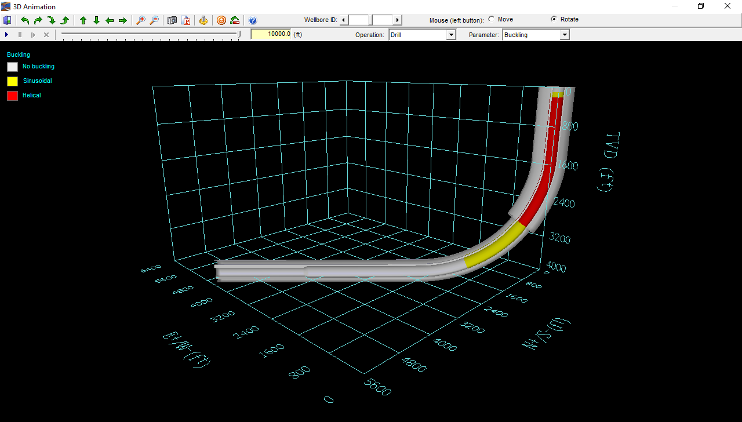Click the zoom in magnifier icon
742x422 pixels.
click(140, 20)
